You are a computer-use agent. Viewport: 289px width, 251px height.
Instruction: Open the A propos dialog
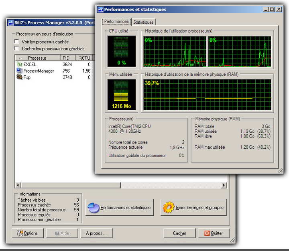coord(96,233)
